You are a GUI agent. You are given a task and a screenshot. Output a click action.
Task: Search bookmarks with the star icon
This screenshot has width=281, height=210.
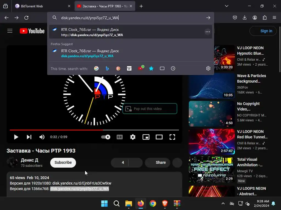(151, 68)
